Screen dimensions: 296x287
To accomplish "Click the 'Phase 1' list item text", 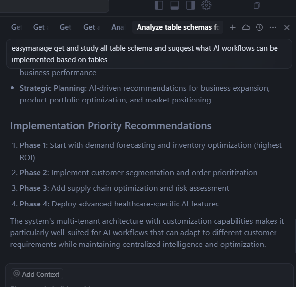I will tap(151, 151).
